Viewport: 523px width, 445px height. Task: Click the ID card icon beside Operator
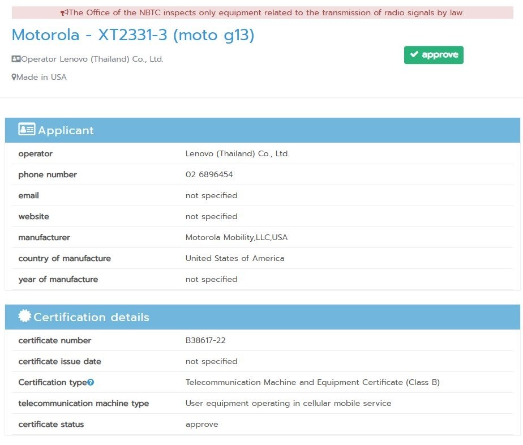click(x=16, y=59)
